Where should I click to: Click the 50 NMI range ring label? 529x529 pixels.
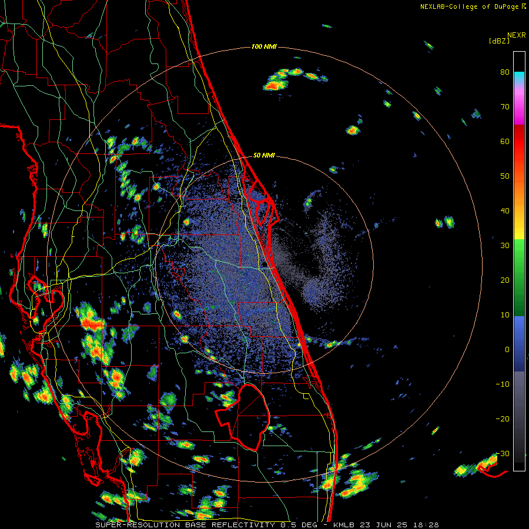coord(264,156)
